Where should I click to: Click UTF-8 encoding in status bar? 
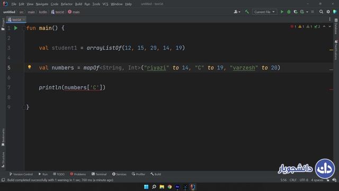304,180
